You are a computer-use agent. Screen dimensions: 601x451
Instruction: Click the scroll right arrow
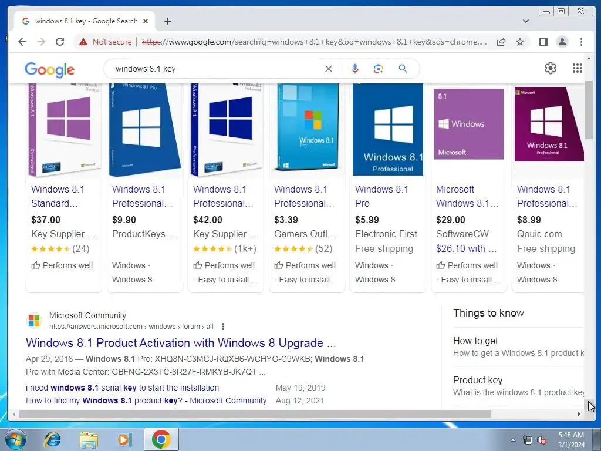[x=579, y=414]
